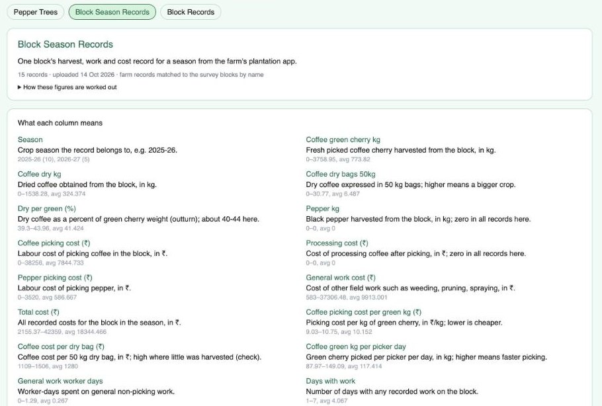The height and width of the screenshot is (406, 602).
Task: Click the 'Labour cost of picking pepper' description
Action: (x=74, y=288)
